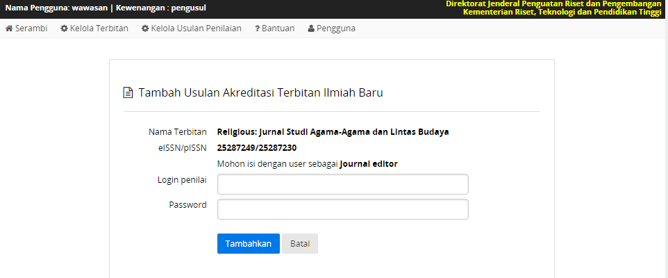Open the Kelola Terbitan menu
This screenshot has height=278, width=668.
[x=99, y=28]
